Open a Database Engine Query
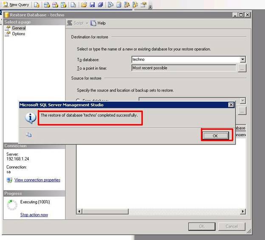 click(37, 5)
